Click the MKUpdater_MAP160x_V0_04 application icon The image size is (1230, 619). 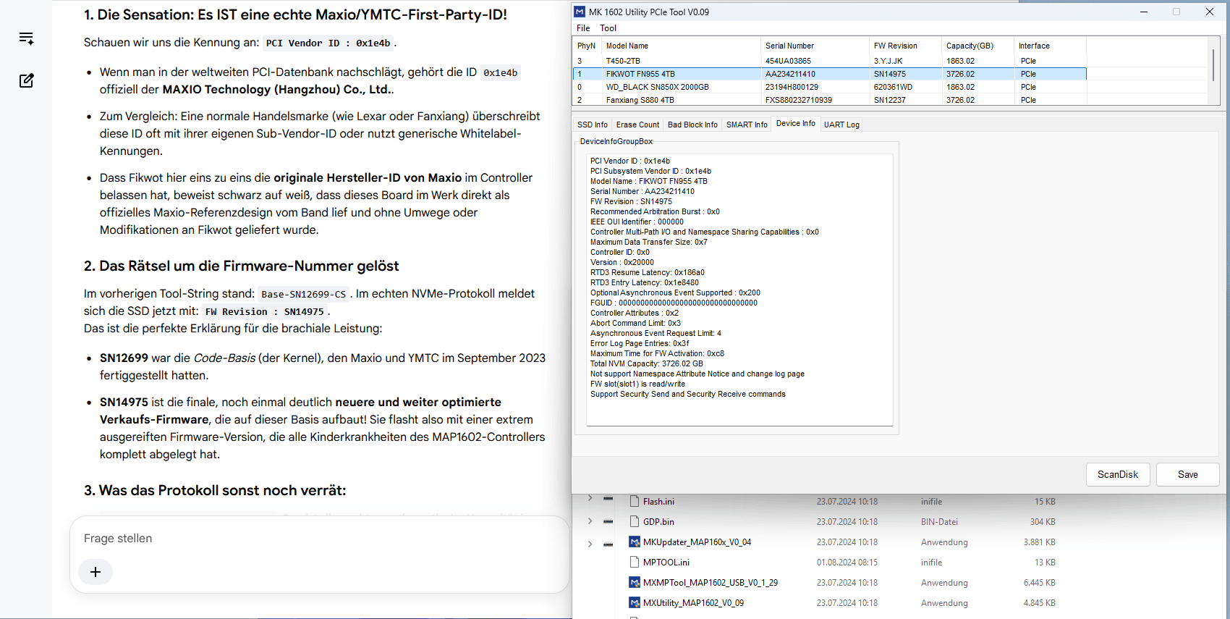[x=635, y=542]
